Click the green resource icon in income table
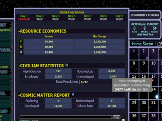Image resolution: width=162 pixels, height=121 pixels. (x=21, y=41)
